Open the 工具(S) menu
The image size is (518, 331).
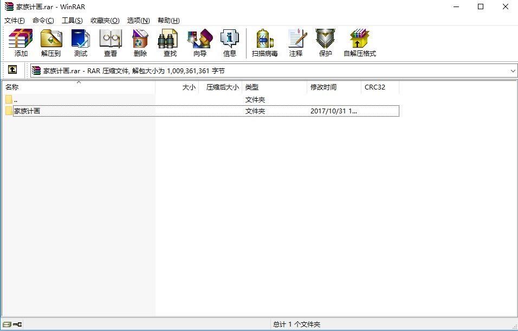point(72,21)
